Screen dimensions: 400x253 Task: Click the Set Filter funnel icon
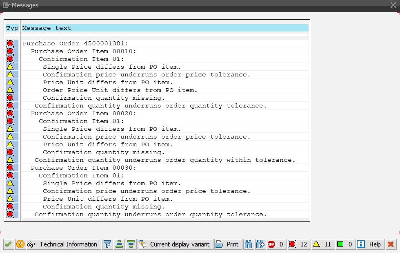107,244
